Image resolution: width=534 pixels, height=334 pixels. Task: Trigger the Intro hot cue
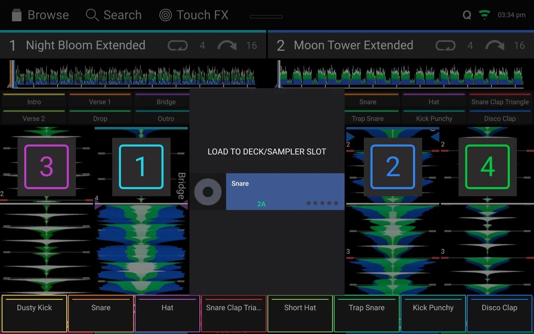[34, 101]
